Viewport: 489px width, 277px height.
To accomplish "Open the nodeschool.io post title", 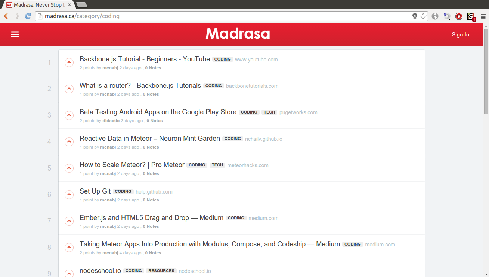I will point(100,271).
